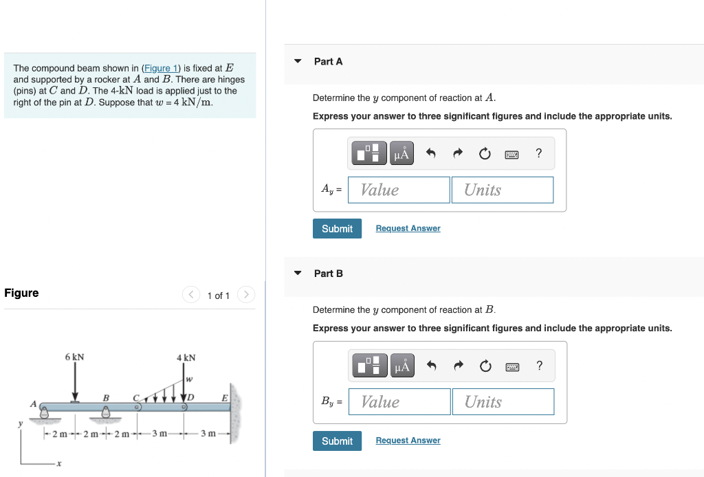704x477 pixels.
Task: Submit the Part B answer
Action: (x=337, y=441)
